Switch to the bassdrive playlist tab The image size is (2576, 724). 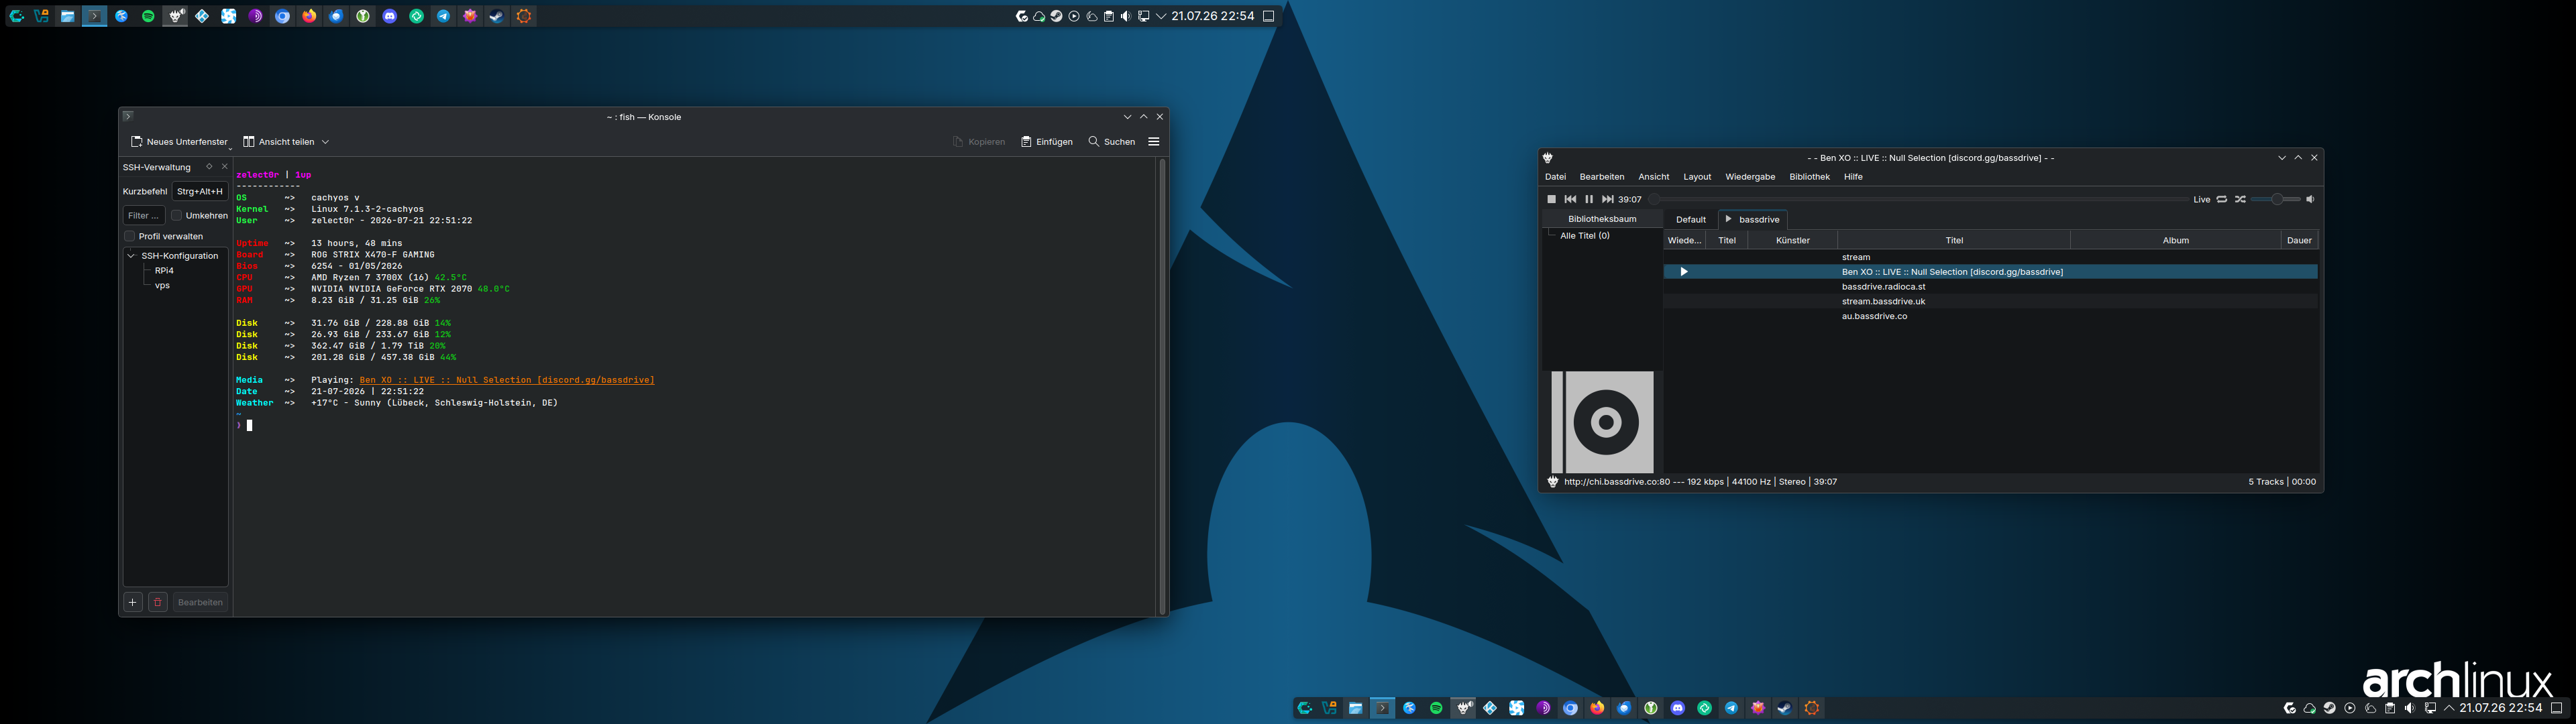pyautogui.click(x=1753, y=220)
